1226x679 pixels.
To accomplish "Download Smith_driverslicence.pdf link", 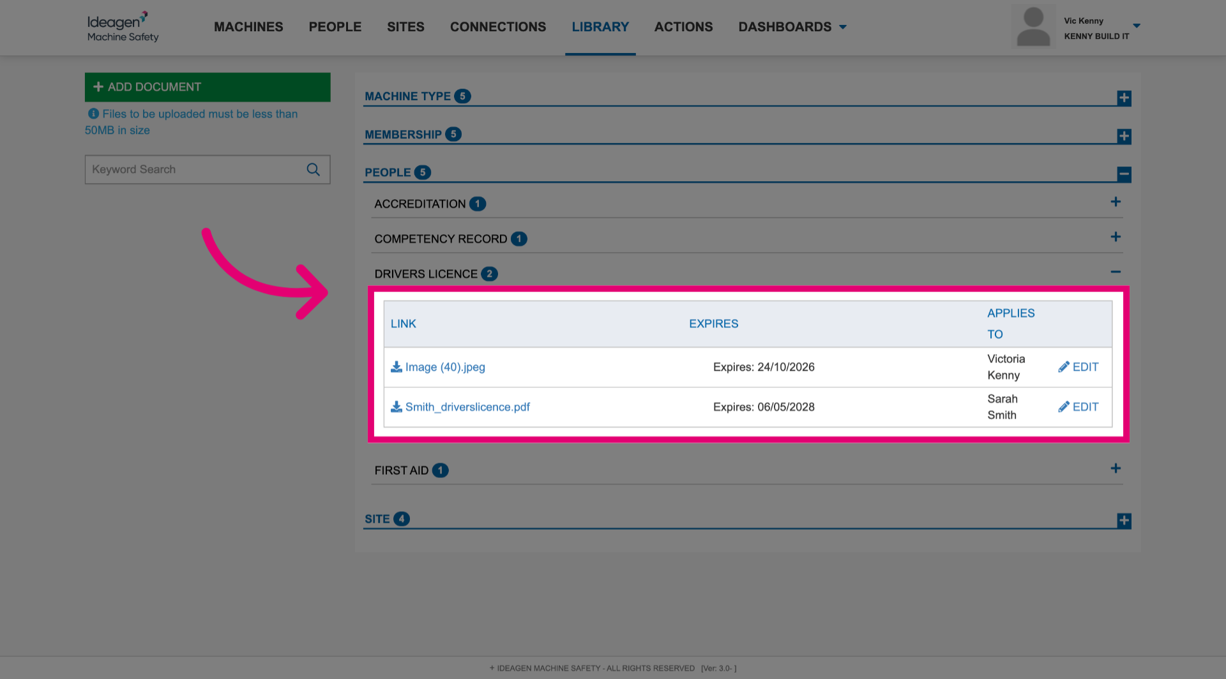I will pos(467,407).
